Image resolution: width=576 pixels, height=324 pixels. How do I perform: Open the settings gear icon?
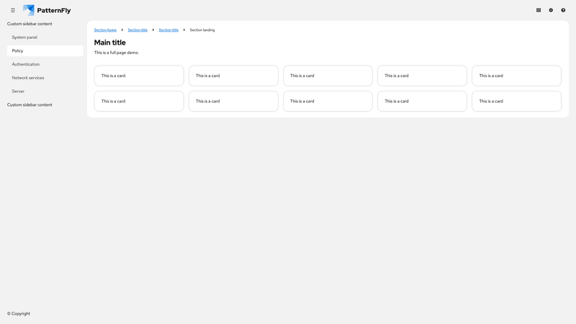click(x=551, y=10)
